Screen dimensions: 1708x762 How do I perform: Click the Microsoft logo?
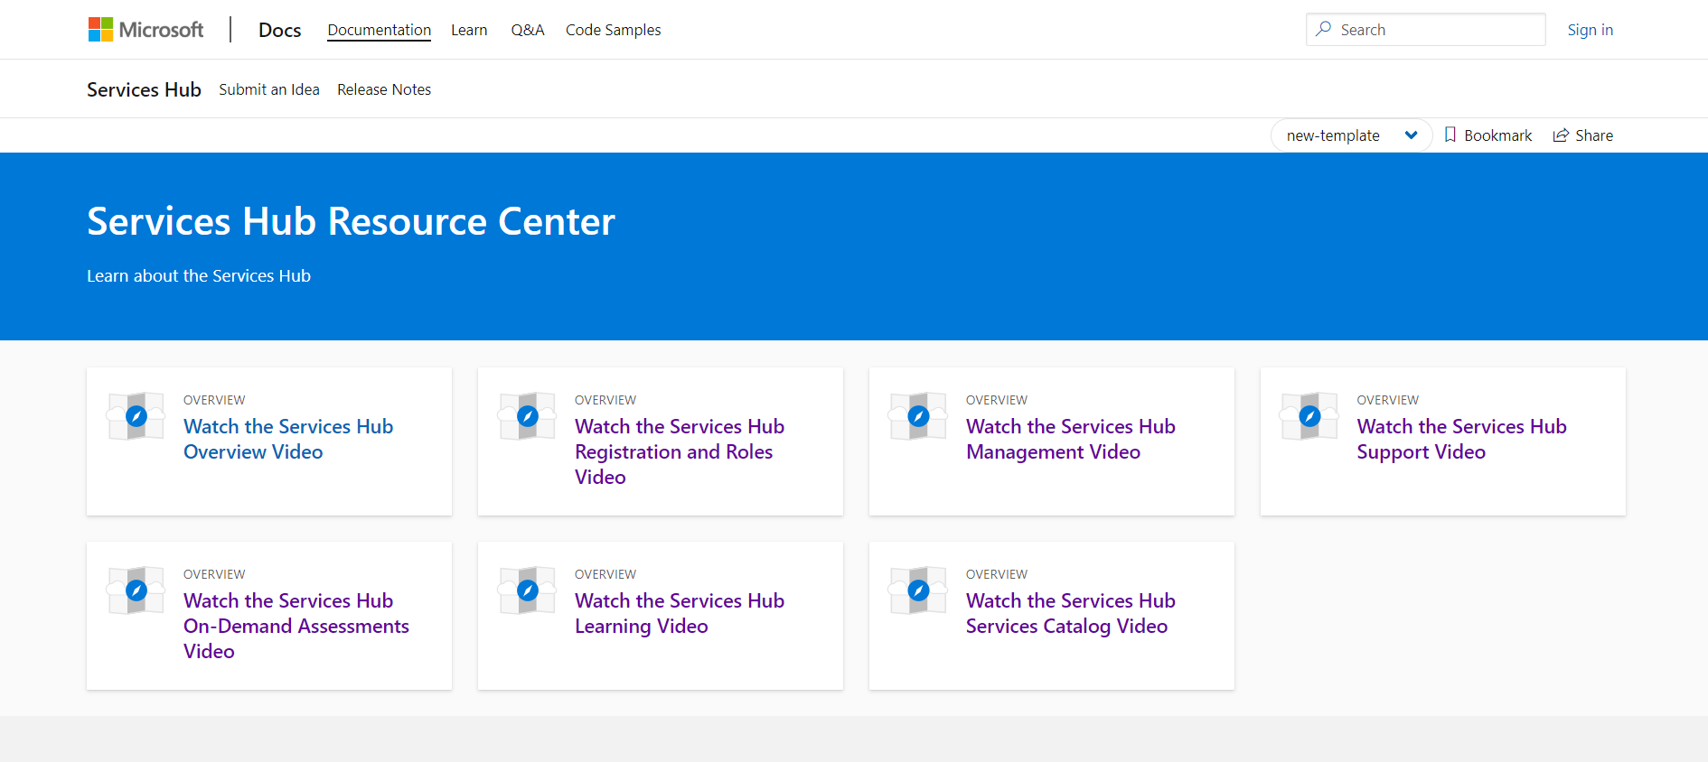[x=145, y=30]
